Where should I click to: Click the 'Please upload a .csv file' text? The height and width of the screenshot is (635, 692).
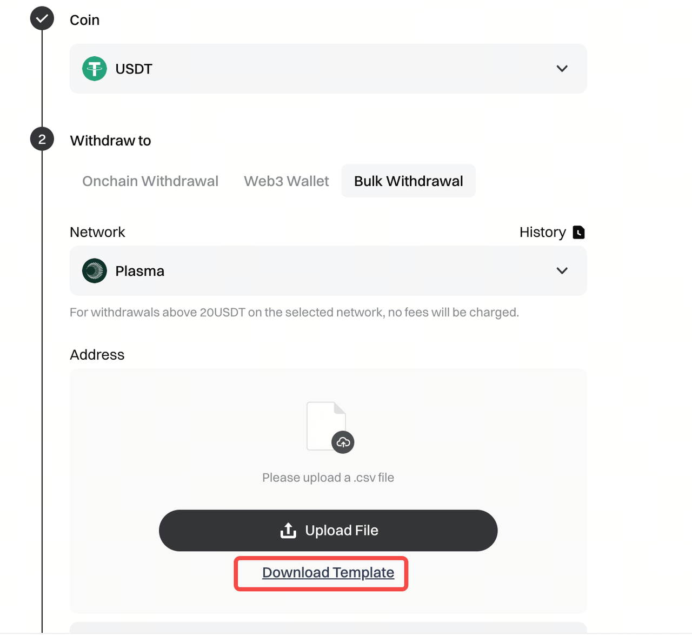(328, 478)
